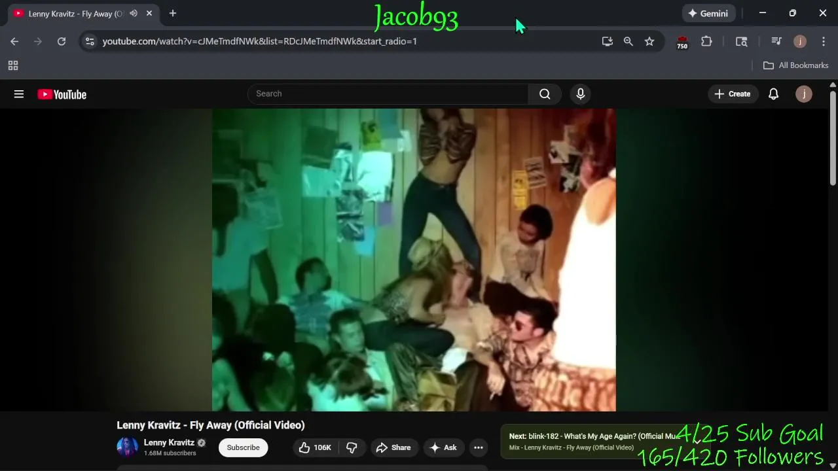
Task: Click the Share button
Action: [393, 447]
